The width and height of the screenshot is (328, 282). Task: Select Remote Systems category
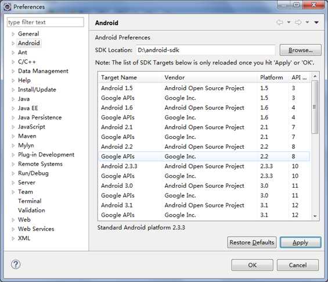(41, 164)
